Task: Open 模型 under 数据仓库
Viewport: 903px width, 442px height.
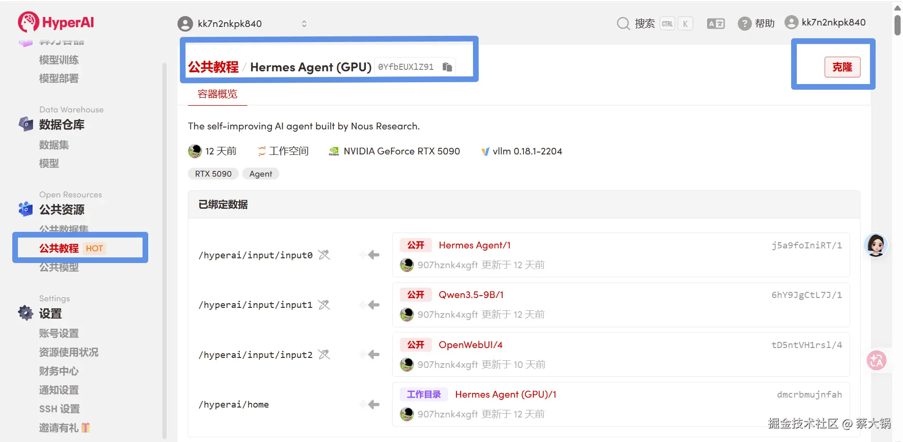Action: (49, 163)
